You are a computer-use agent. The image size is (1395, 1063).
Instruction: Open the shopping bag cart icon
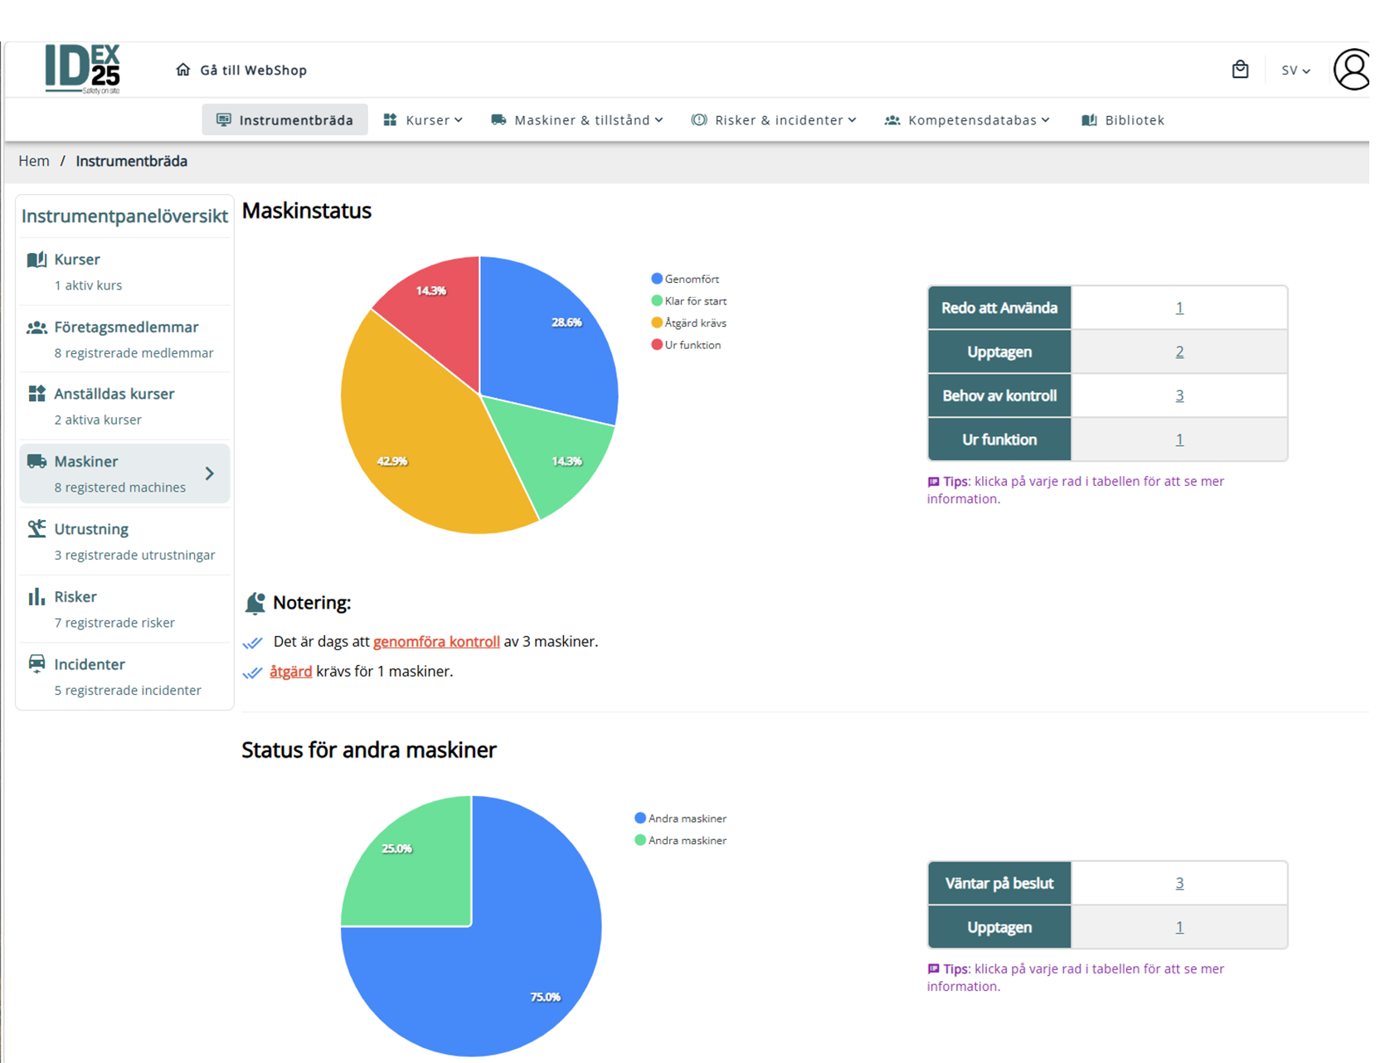click(1240, 70)
